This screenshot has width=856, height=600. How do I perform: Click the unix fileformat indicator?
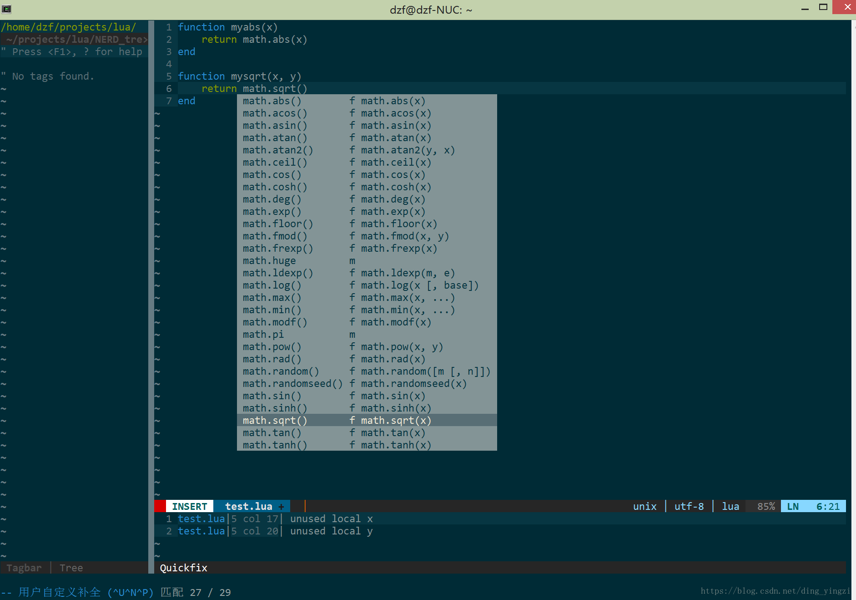tap(645, 506)
